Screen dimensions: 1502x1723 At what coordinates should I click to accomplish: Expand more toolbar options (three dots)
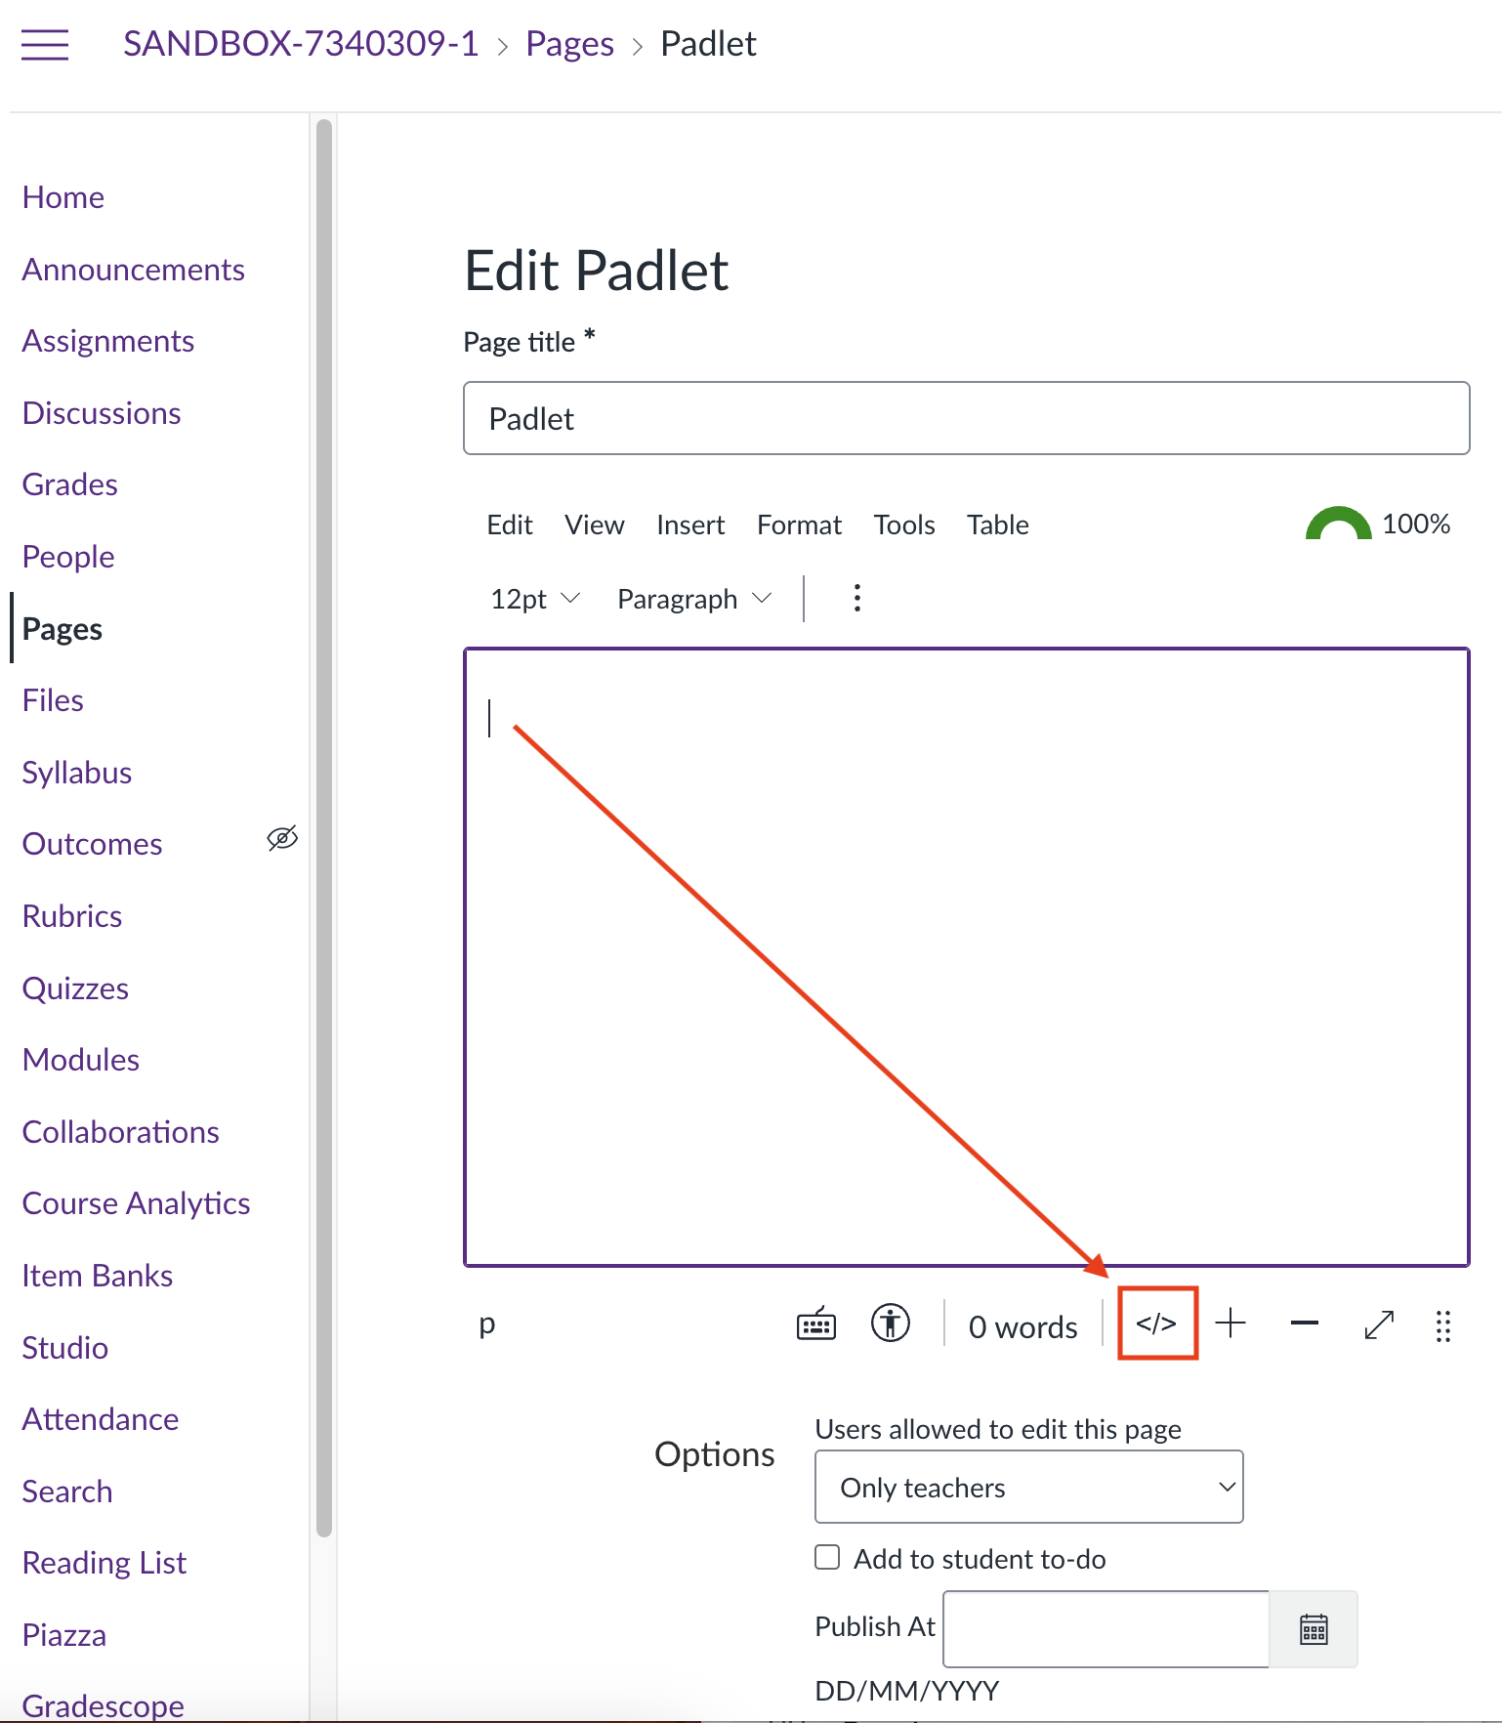pyautogui.click(x=856, y=598)
